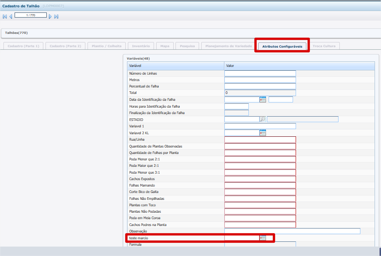Click Finalização da Identificação da Falha field
Image resolution: width=381 pixels, height=256 pixels.
(x=236, y=113)
